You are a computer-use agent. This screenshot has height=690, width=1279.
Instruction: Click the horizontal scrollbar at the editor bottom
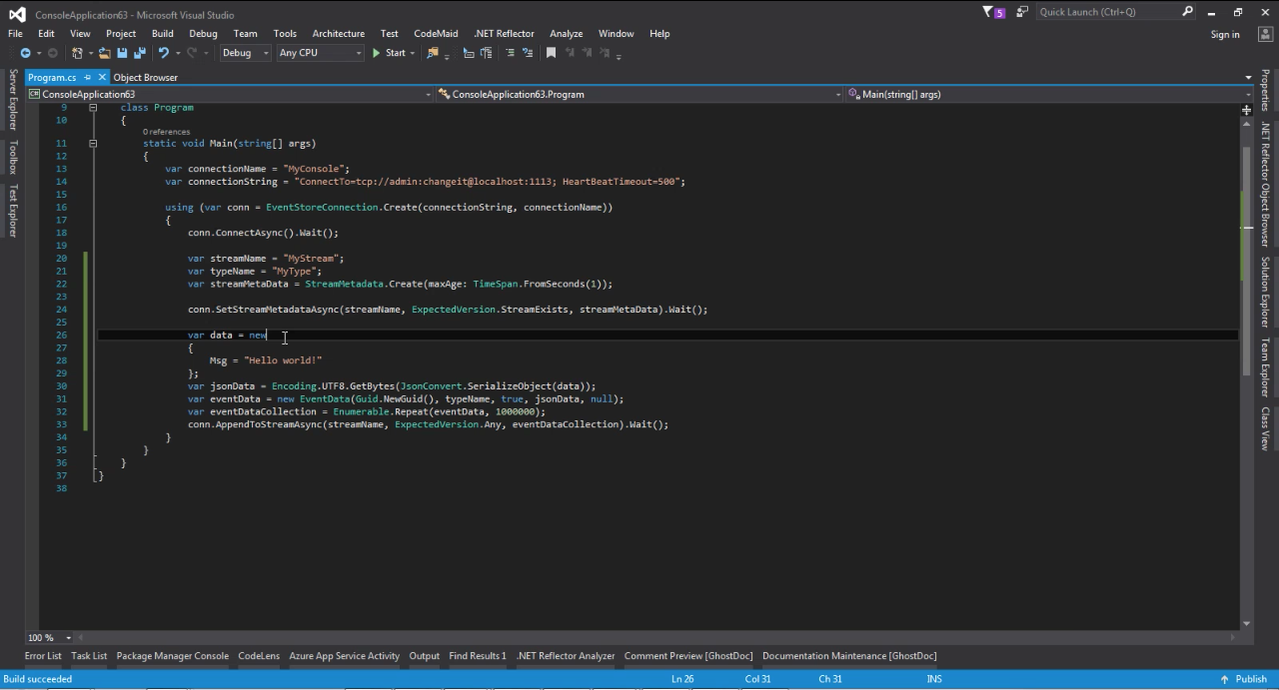pyautogui.click(x=654, y=637)
